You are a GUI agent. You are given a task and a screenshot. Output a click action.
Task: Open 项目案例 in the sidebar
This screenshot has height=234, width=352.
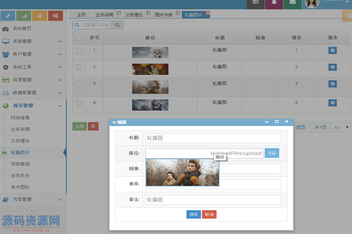[x=21, y=164]
